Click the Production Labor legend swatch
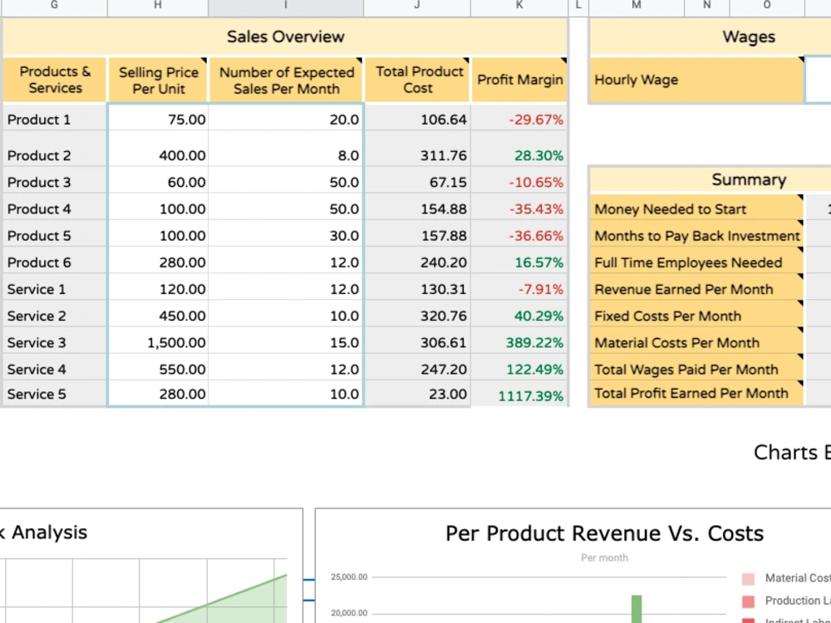The image size is (831, 623). pyautogui.click(x=748, y=601)
